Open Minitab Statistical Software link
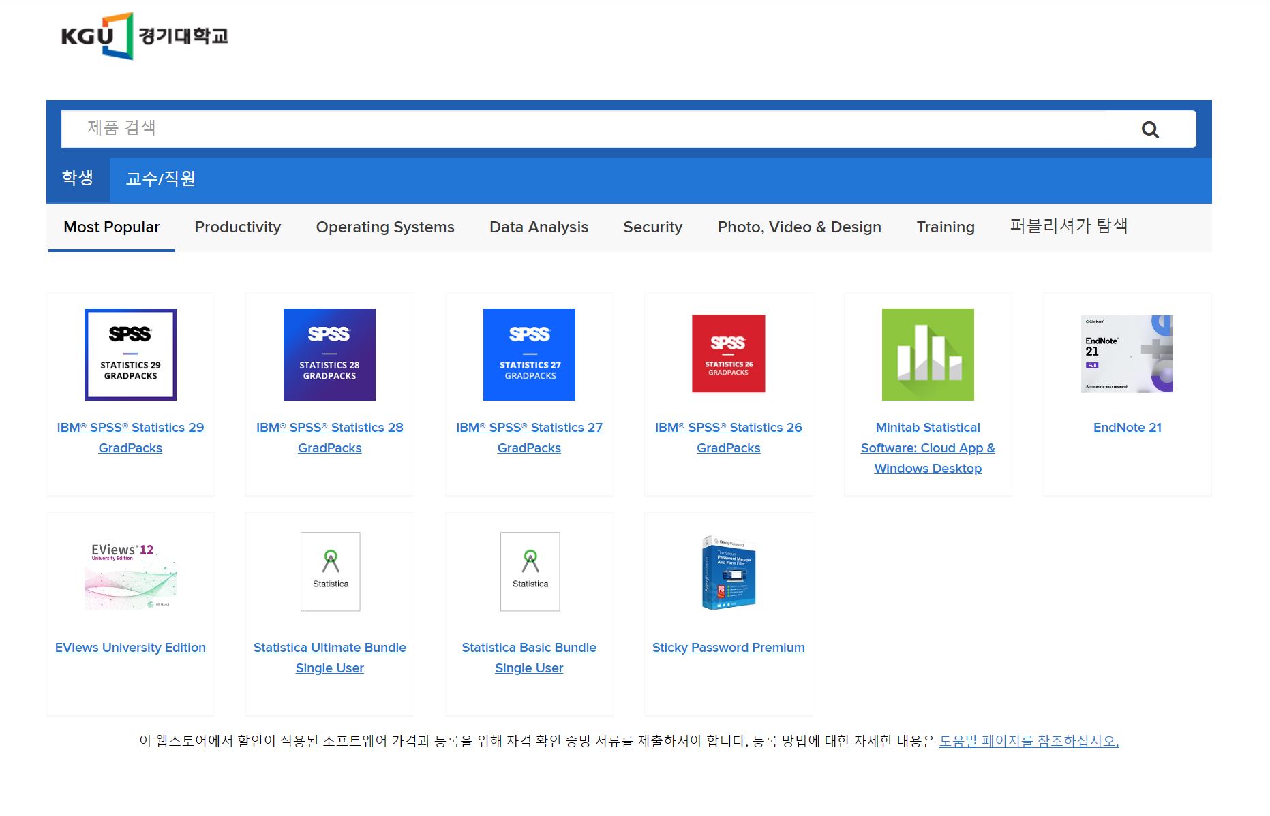This screenshot has height=816, width=1270. coord(928,448)
